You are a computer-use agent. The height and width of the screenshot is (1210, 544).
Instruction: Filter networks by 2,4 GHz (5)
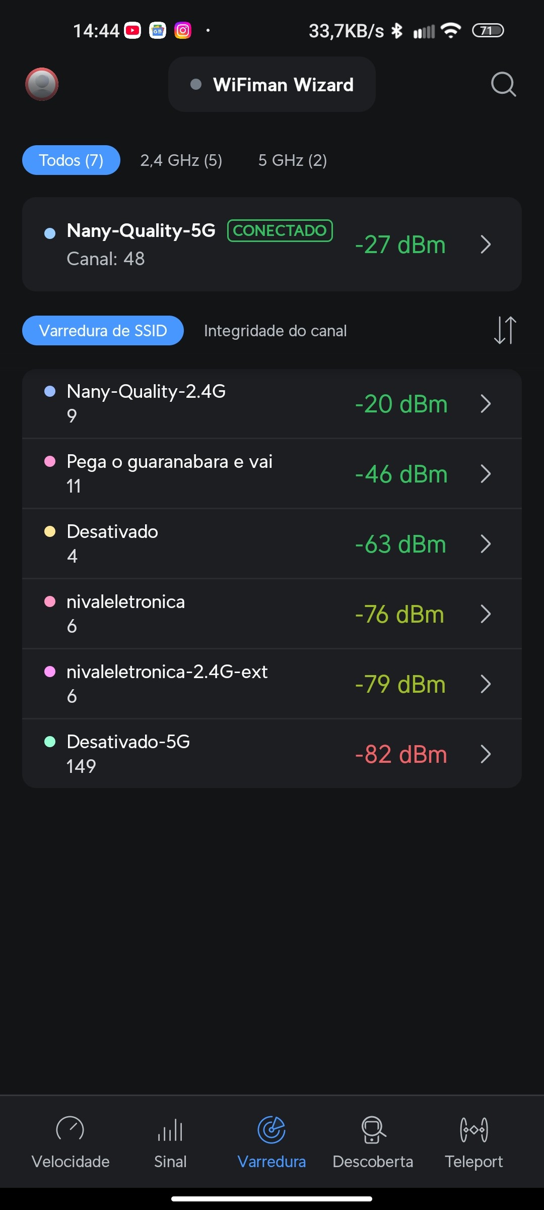pos(181,160)
